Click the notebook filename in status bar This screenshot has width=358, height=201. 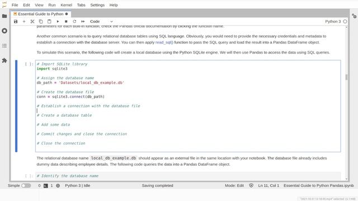[318, 185]
